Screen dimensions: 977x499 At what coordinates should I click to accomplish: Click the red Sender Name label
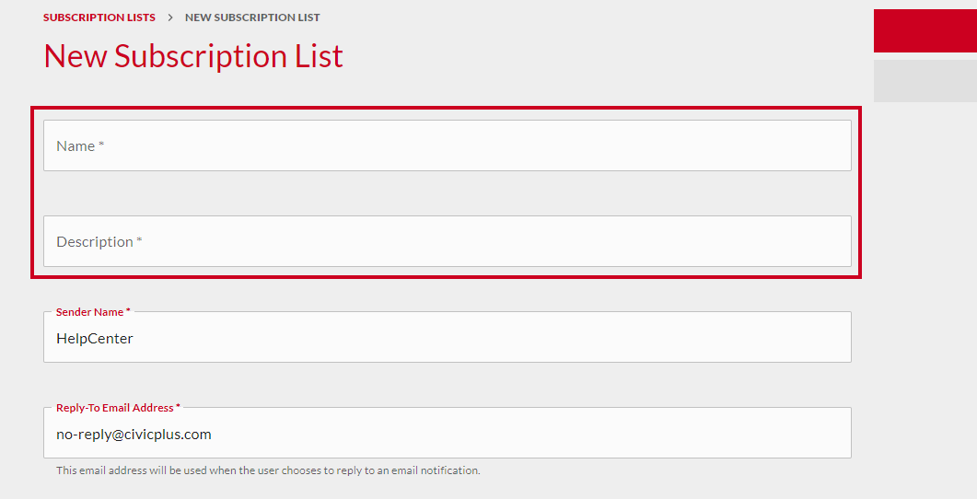pyautogui.click(x=89, y=312)
